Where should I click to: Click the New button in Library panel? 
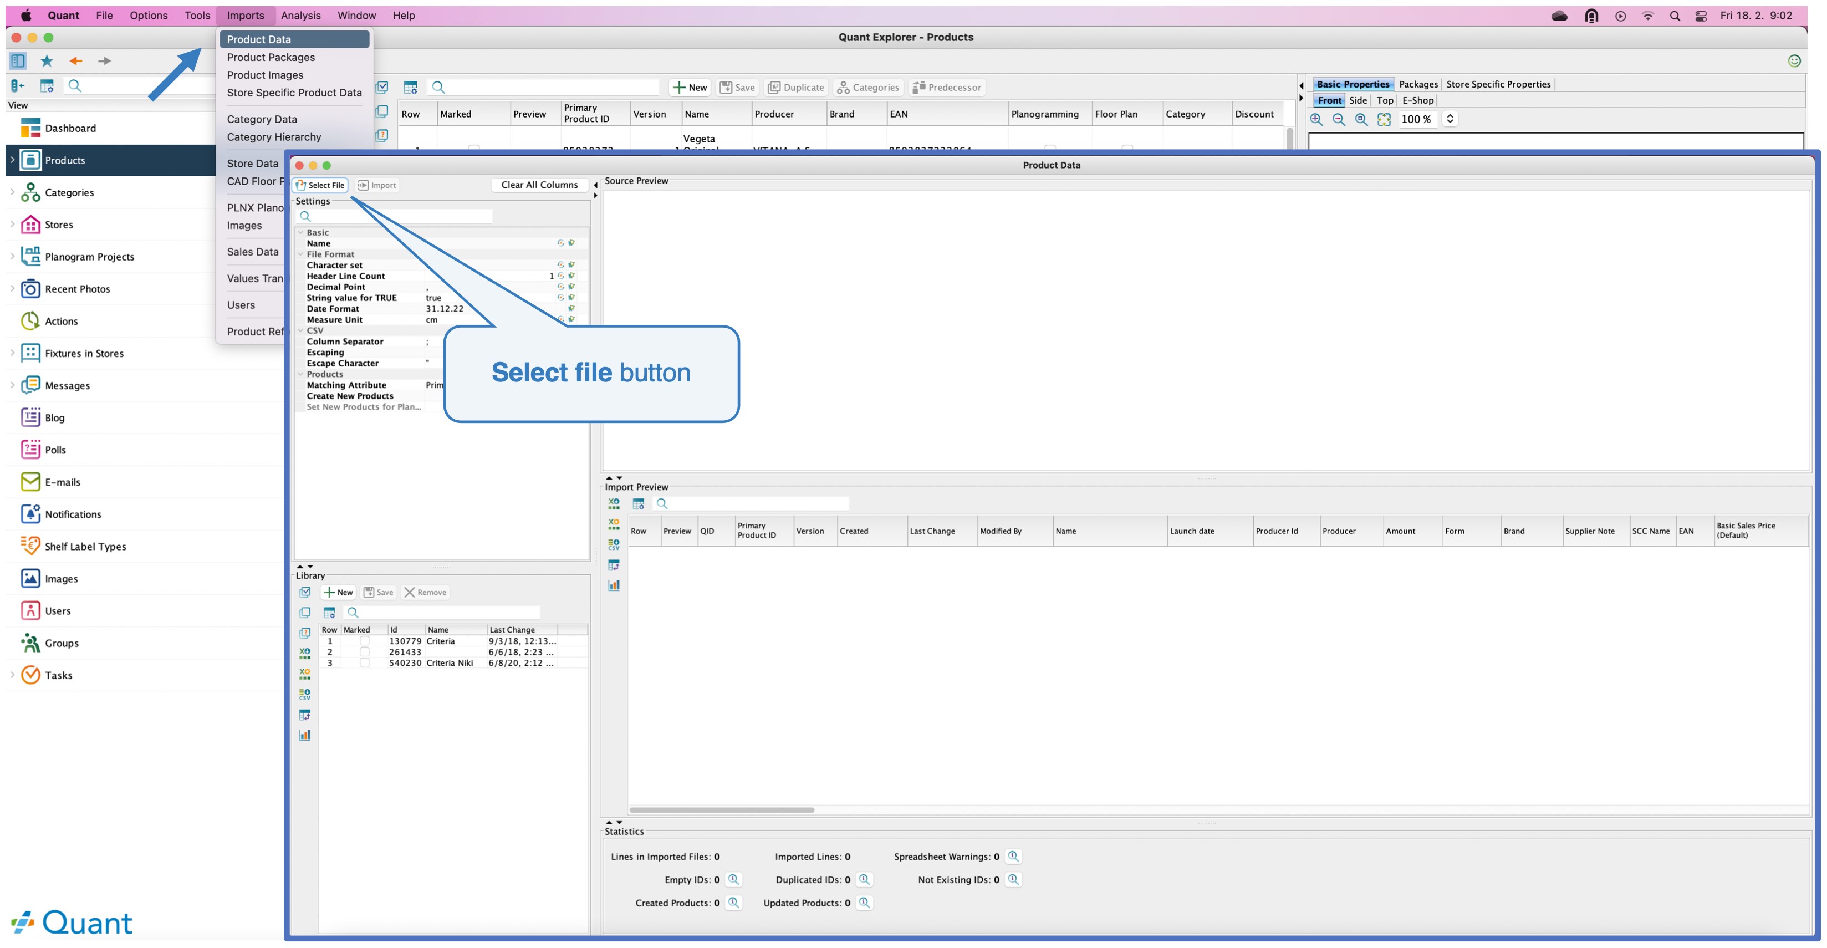(338, 593)
